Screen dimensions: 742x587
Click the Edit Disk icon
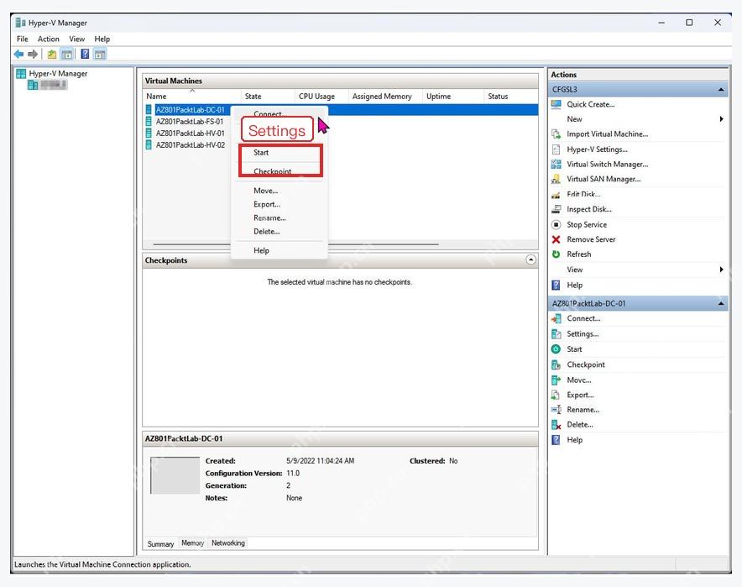556,195
